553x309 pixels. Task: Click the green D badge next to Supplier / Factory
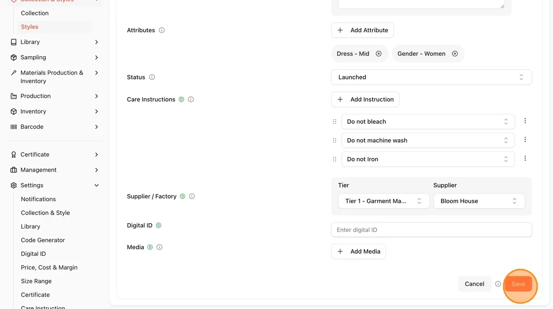[182, 196]
